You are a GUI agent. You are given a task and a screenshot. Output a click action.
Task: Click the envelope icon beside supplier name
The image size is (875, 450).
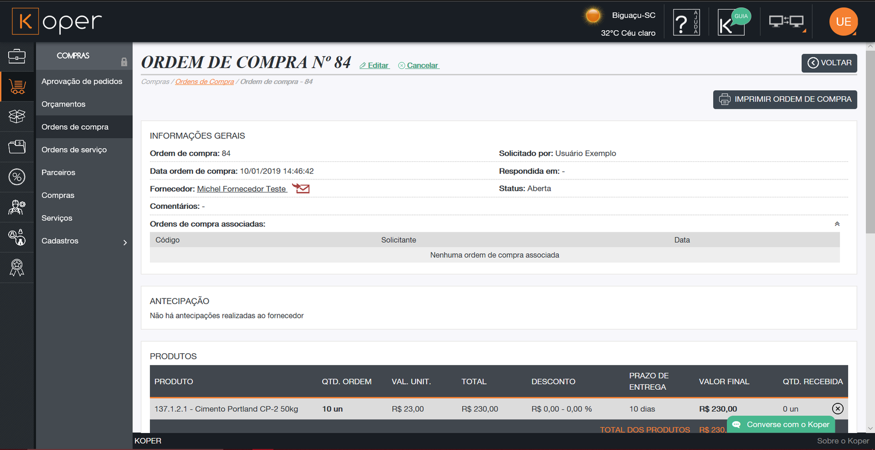301,189
